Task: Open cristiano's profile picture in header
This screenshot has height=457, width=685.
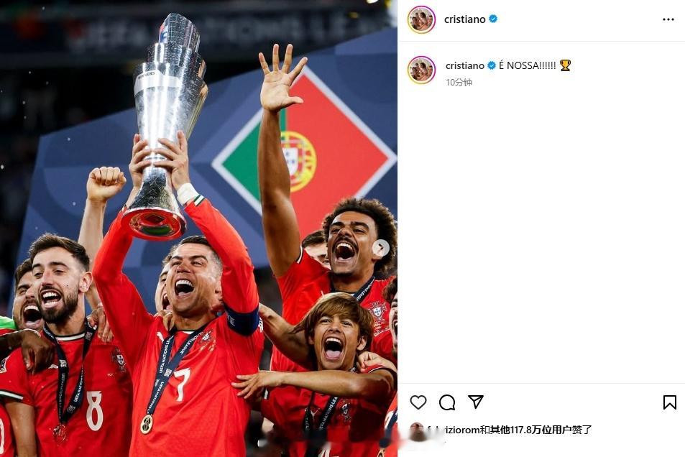Action: point(421,19)
